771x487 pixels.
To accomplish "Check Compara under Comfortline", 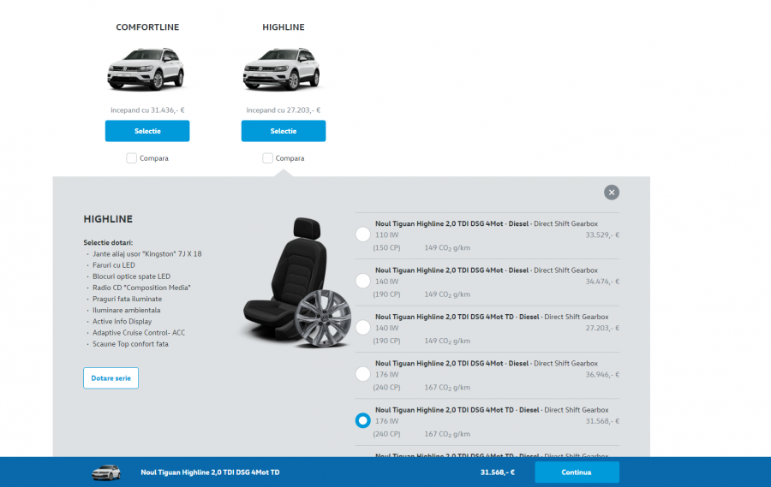I will click(131, 158).
